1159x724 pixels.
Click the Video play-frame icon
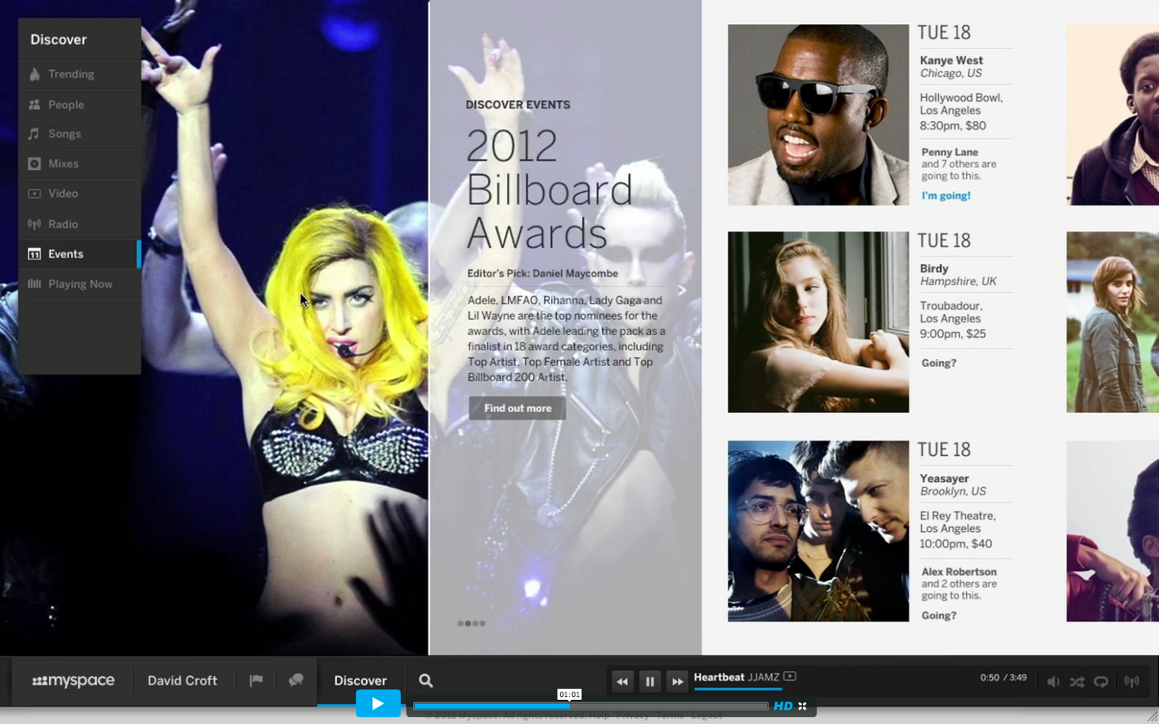coord(34,194)
